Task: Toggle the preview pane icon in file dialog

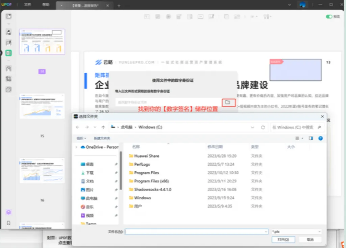Action: [x=311, y=138]
